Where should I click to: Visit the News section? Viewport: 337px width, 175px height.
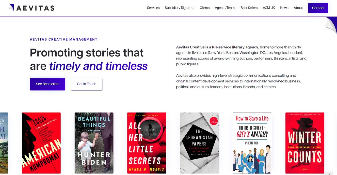tap(284, 8)
